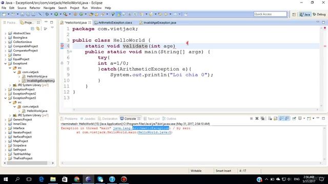Click the Remove Launch X icon in Console
Viewport: 328px width, 184px height.
coord(257,119)
